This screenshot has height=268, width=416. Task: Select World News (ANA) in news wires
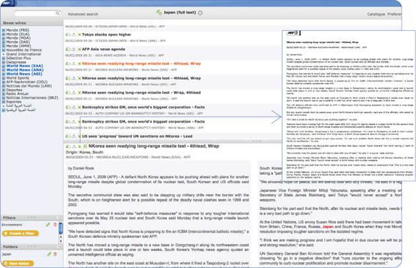point(24,70)
